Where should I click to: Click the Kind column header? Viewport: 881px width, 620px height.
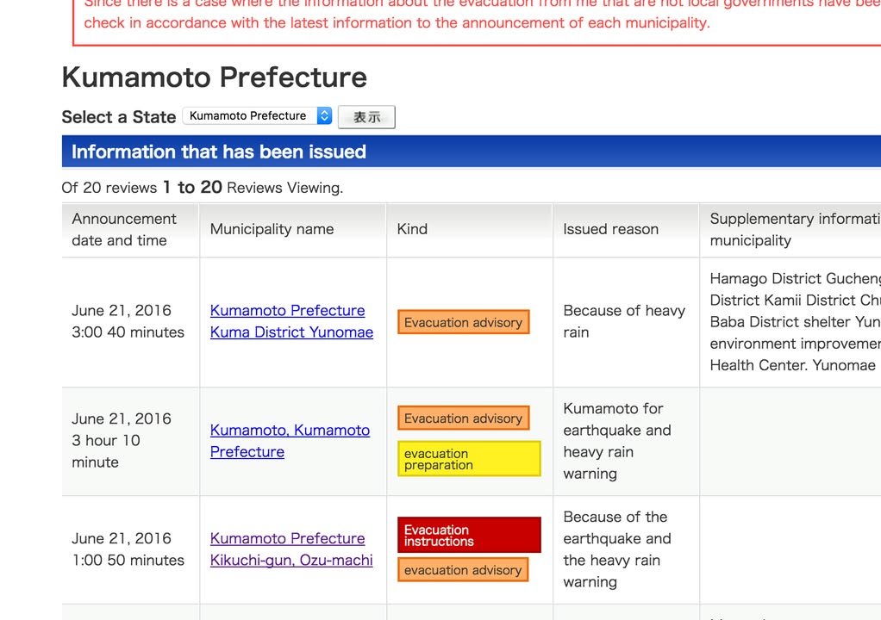point(412,229)
